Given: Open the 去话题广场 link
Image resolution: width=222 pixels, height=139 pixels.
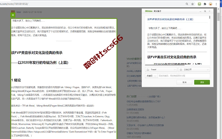Looking at the screenshot, I should coord(154,97).
